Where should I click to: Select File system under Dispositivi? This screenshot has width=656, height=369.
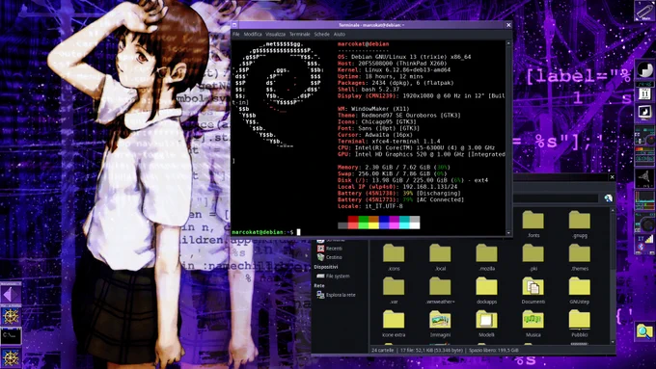[x=333, y=277]
